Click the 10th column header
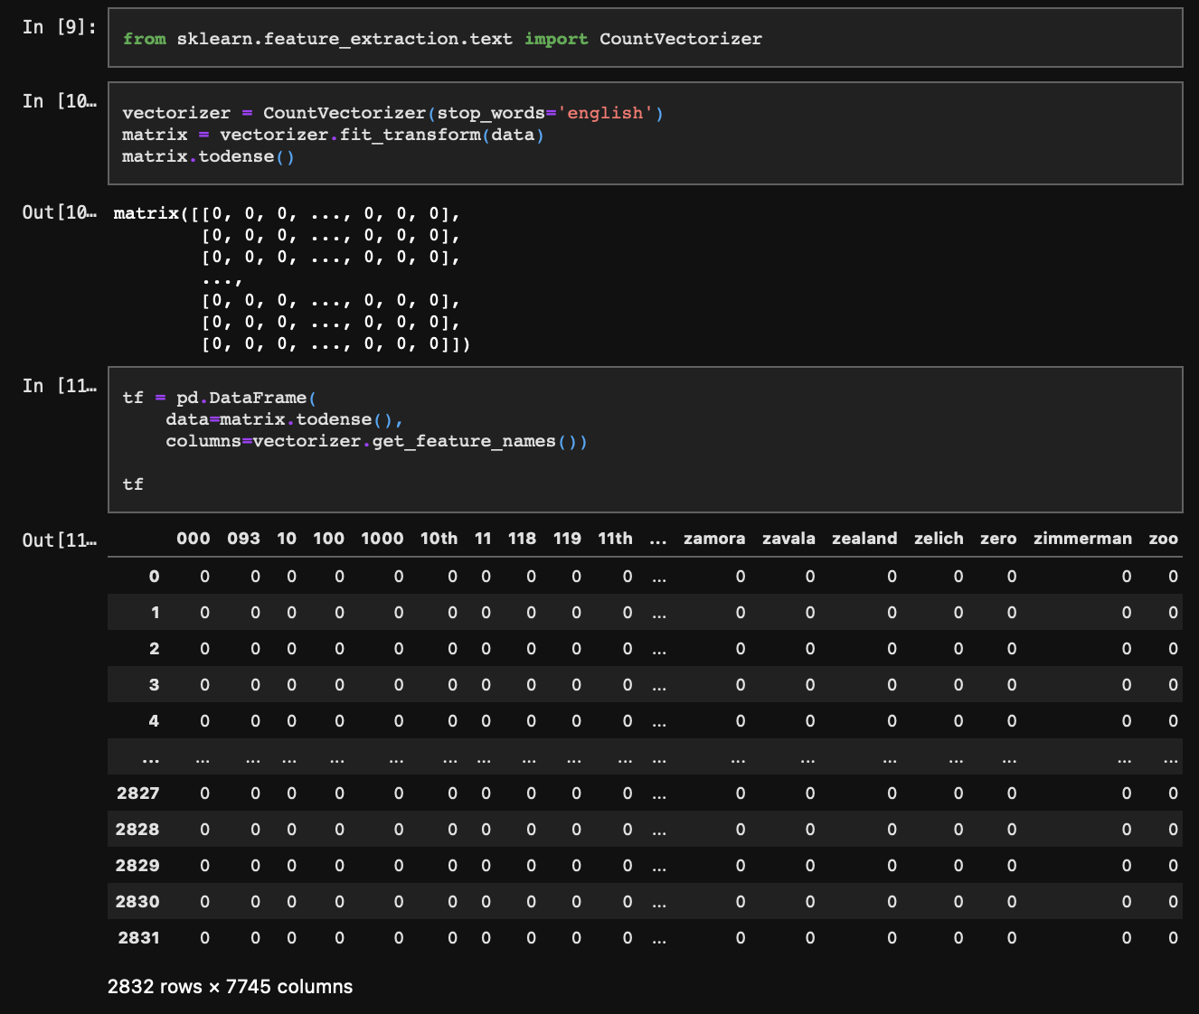Screen dimensions: 1199x1014 click(439, 539)
